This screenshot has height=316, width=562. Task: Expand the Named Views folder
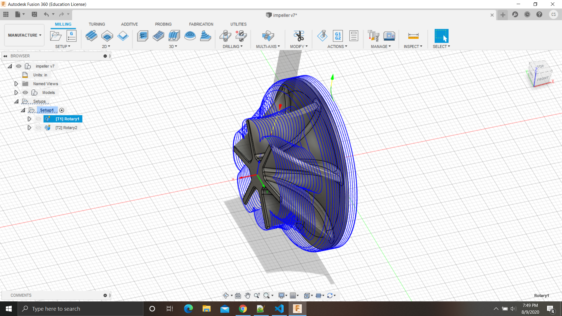[16, 84]
